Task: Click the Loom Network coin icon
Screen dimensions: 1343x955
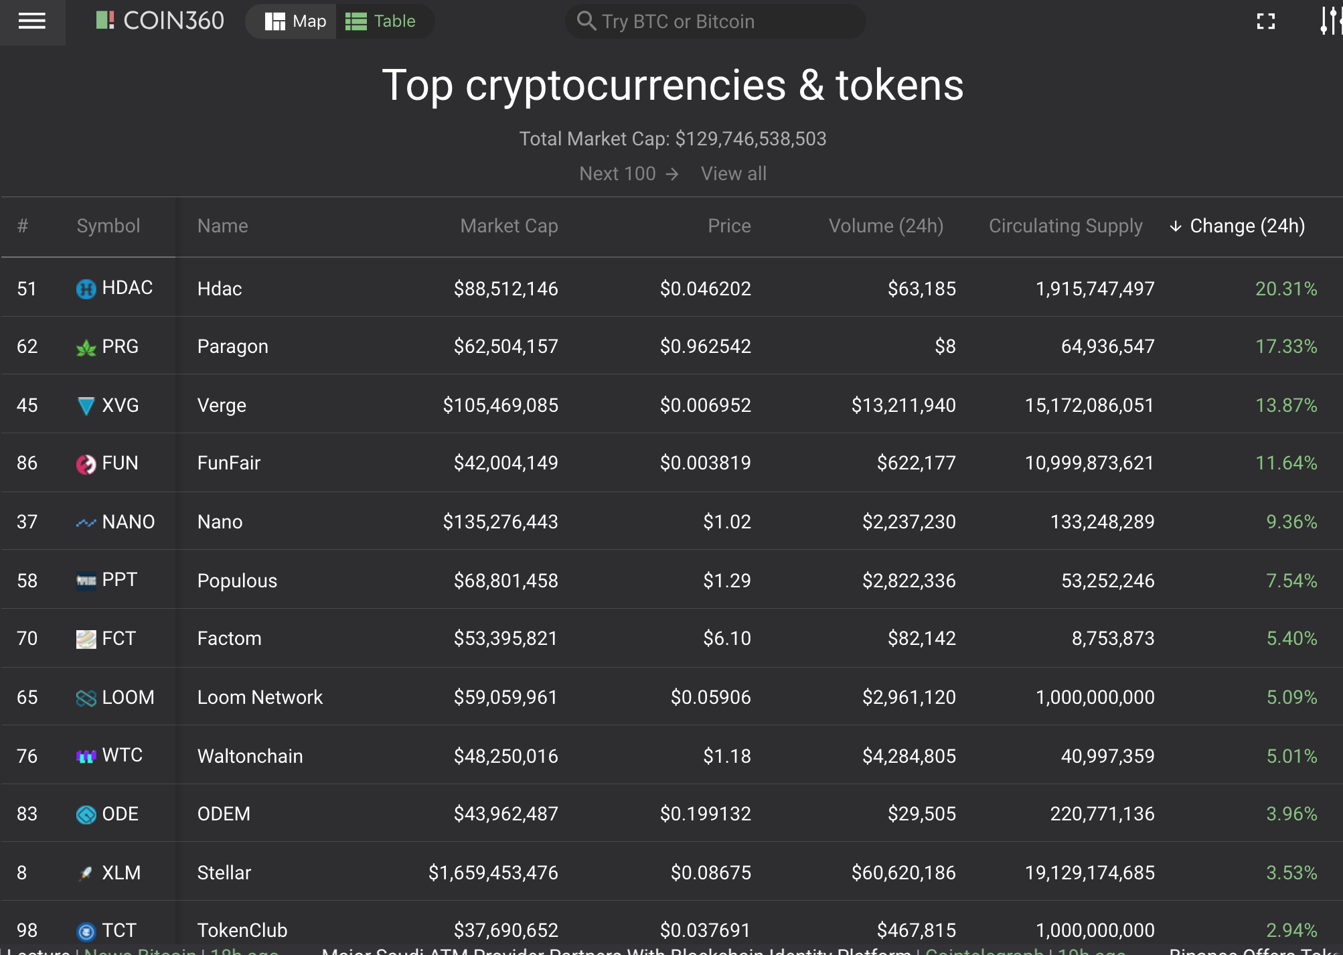Action: (x=86, y=698)
